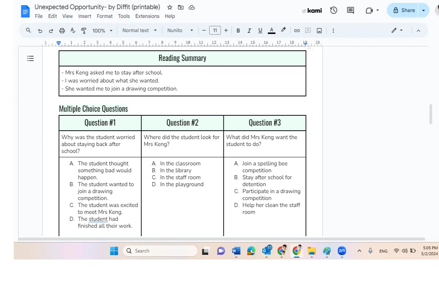The height and width of the screenshot is (292, 439).
Task: Print the document
Action: click(x=62, y=31)
